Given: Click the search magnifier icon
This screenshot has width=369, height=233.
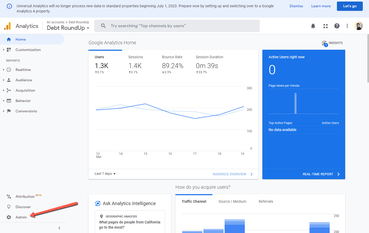Looking at the screenshot, I should [x=103, y=26].
